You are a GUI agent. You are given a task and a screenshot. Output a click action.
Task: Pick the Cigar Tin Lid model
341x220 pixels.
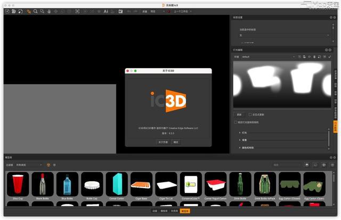click(166, 184)
